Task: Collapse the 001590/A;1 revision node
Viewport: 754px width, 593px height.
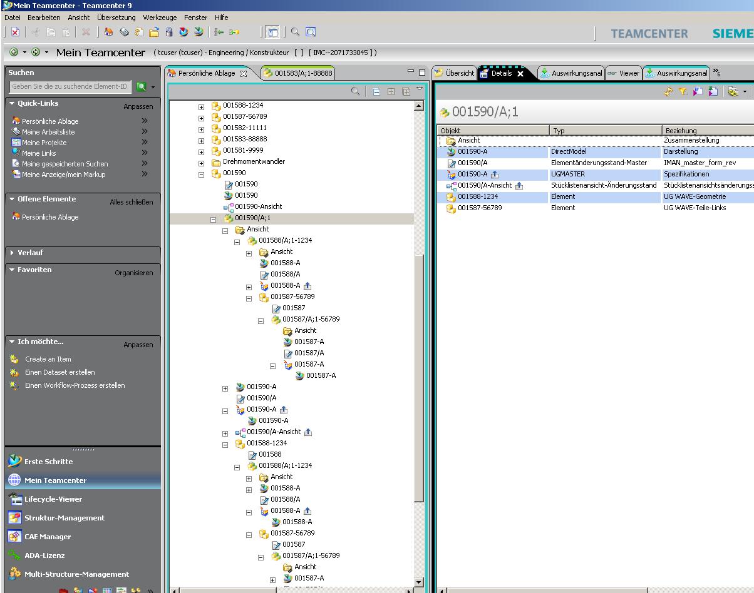Action: (213, 220)
